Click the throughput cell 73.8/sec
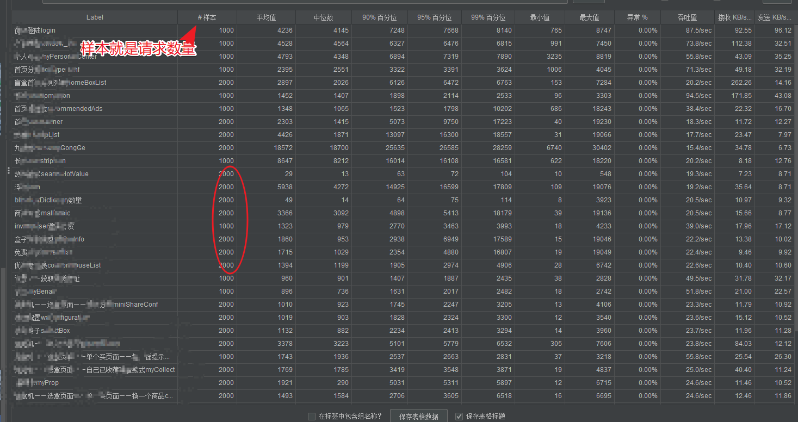The image size is (798, 422). [698, 44]
